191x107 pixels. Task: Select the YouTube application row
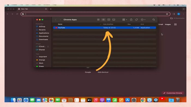[x=105, y=28]
